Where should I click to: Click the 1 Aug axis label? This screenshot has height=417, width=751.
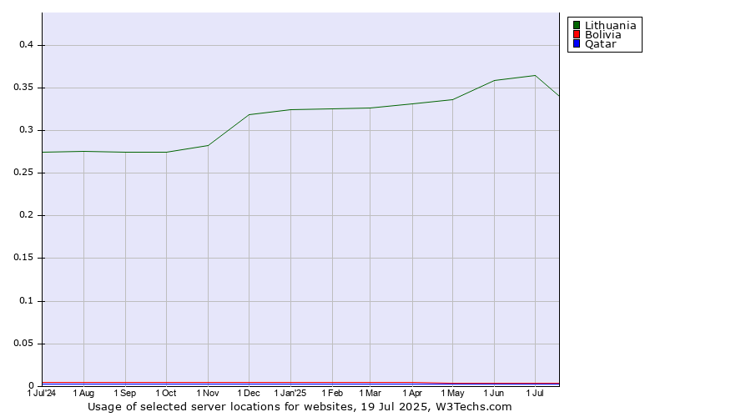coord(83,393)
